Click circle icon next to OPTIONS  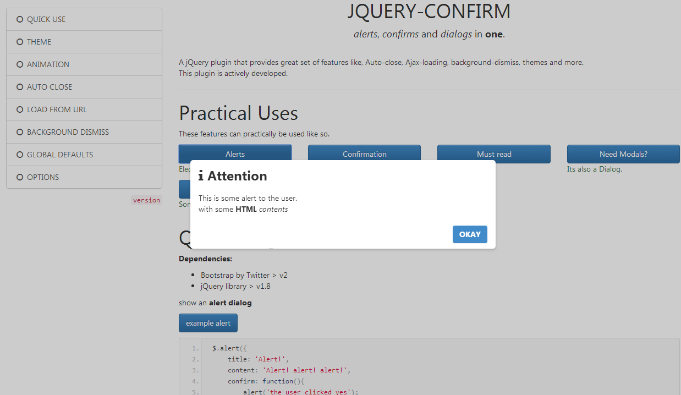pos(20,177)
